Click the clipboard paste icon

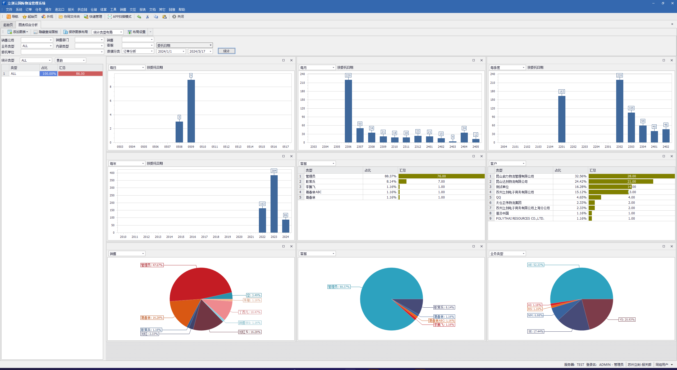pyautogui.click(x=164, y=17)
